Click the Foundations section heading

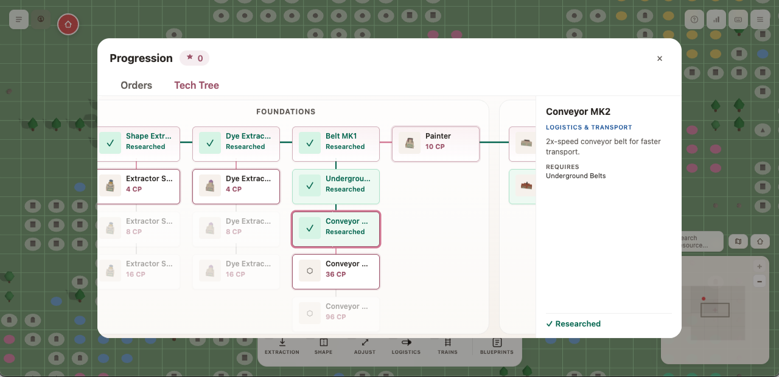click(x=286, y=112)
